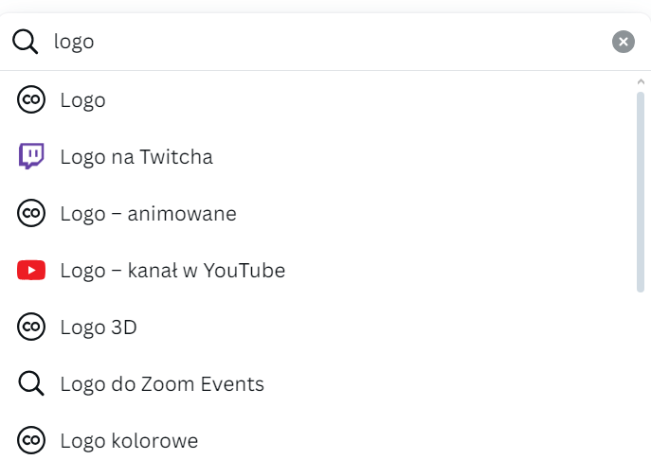Clear the search field with the X button

623,42
